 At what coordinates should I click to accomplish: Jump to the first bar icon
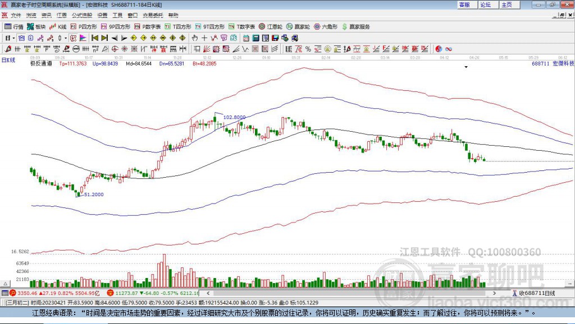tap(94, 38)
